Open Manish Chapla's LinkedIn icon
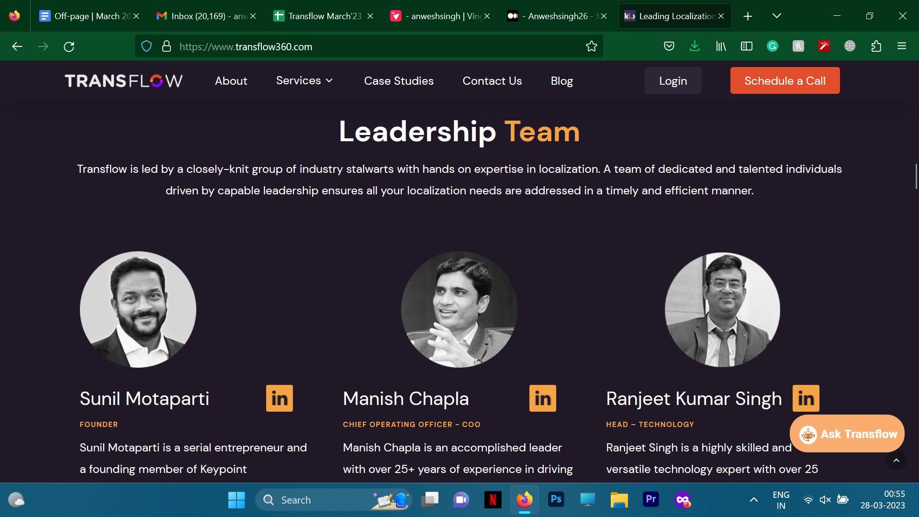The height and width of the screenshot is (517, 919). (542, 398)
